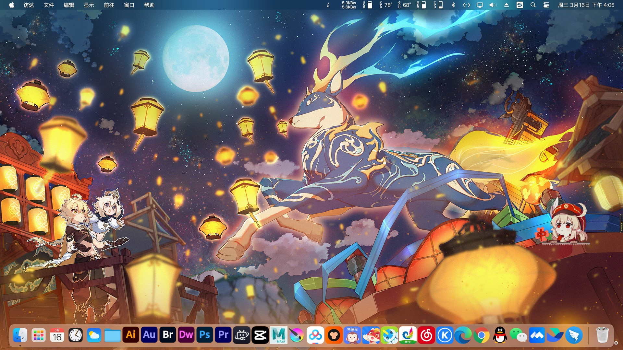Image resolution: width=623 pixels, height=350 pixels.
Task: Open QQ penguin app from the dock
Action: [500, 335]
